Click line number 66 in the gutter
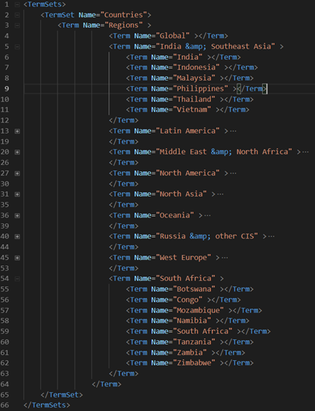Viewport: 315px width, 411px height. click(4, 405)
